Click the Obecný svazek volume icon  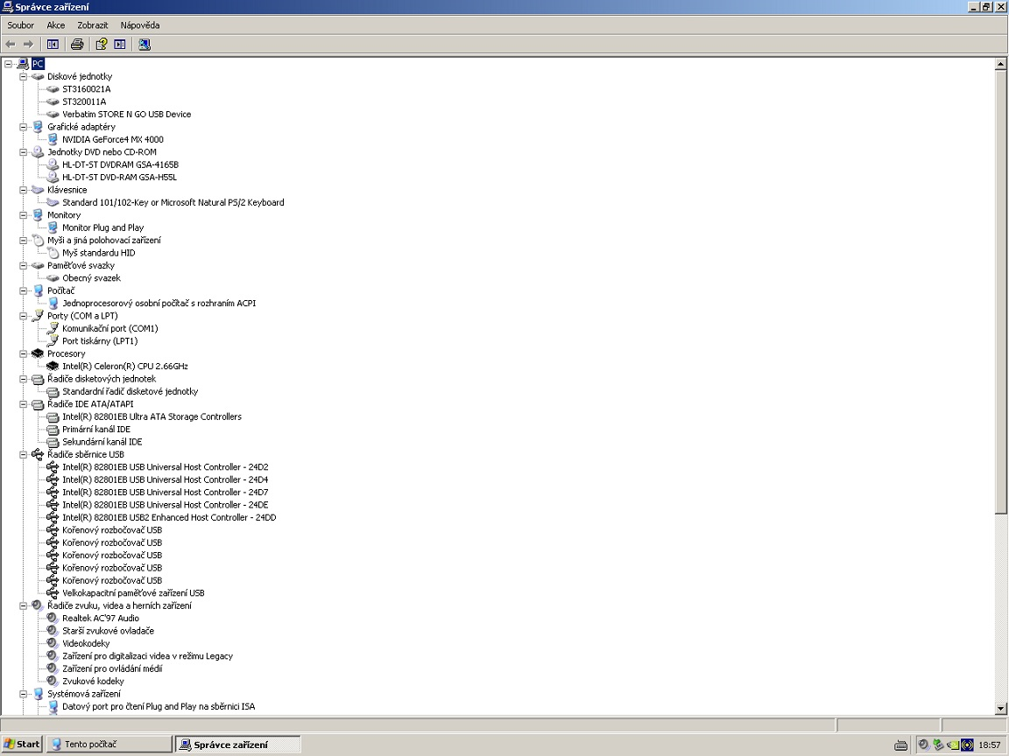click(53, 278)
